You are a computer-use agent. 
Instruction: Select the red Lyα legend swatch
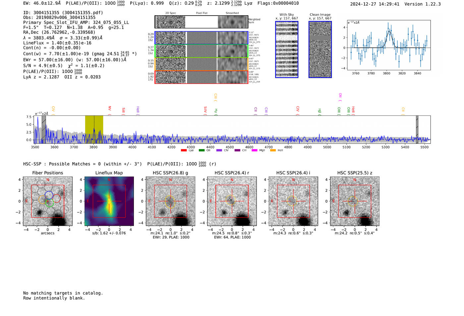coord(184,151)
